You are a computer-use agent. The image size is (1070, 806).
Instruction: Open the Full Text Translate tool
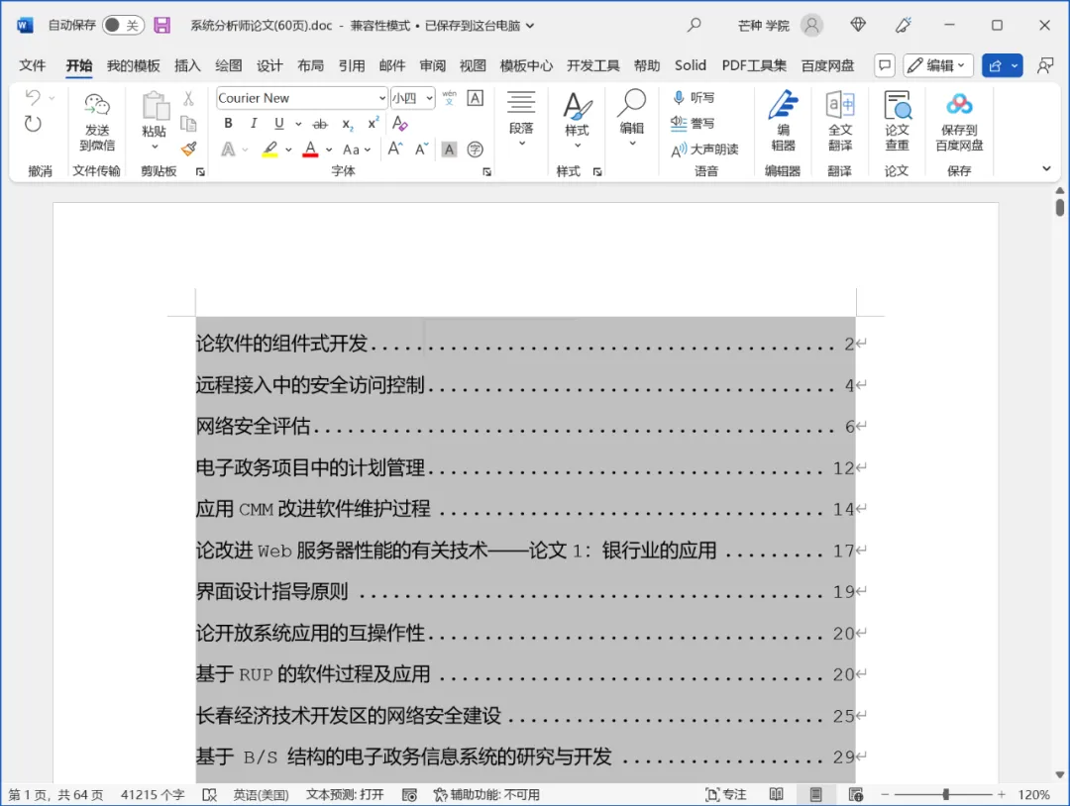pyautogui.click(x=840, y=105)
